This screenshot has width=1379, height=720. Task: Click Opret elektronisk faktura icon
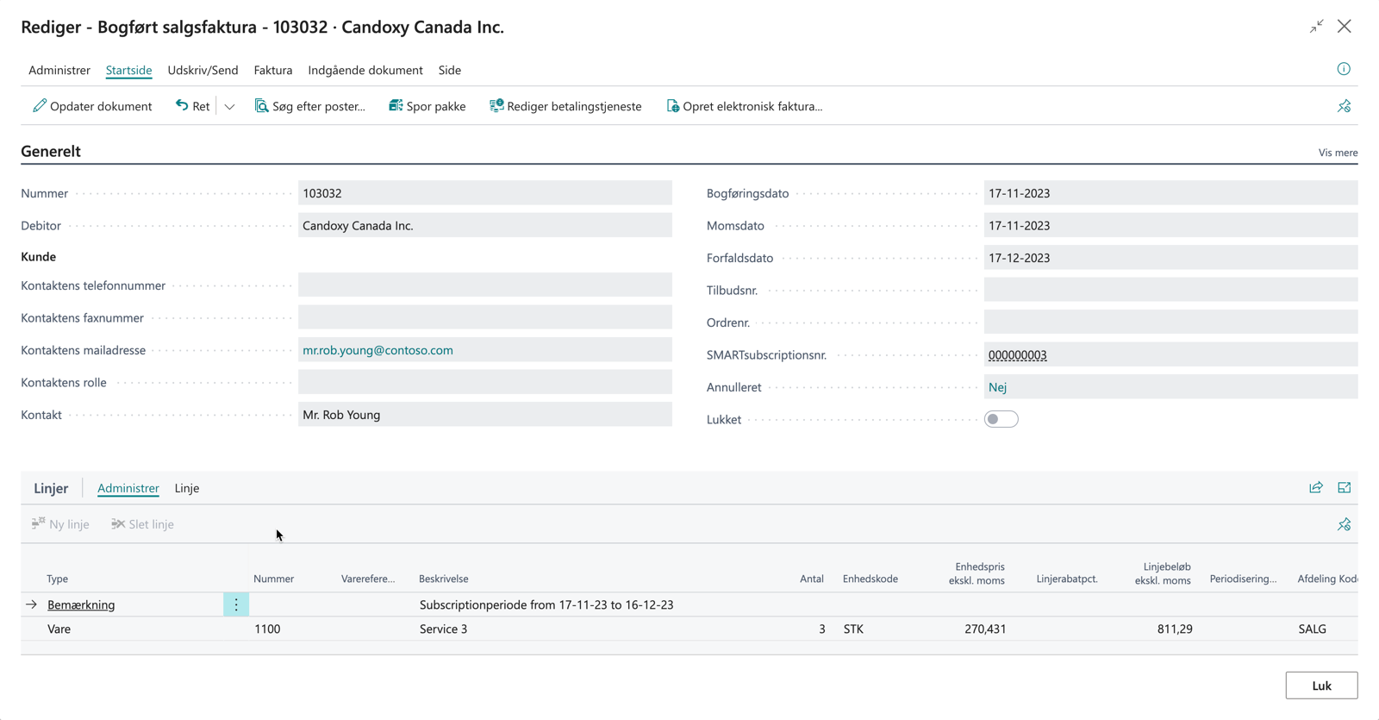point(673,106)
